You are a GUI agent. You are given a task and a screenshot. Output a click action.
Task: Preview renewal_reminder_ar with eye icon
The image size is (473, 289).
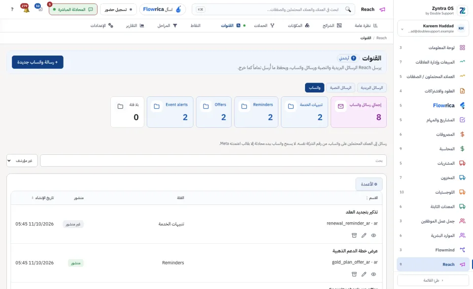click(373, 235)
